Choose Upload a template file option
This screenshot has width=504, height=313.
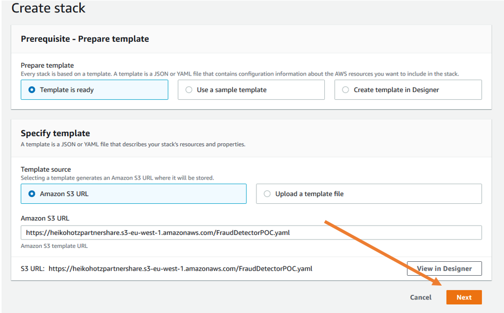(267, 194)
